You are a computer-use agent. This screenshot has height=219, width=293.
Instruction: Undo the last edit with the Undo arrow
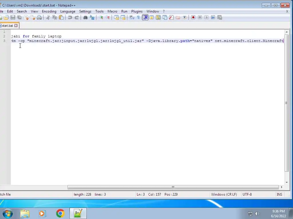(x=70, y=17)
